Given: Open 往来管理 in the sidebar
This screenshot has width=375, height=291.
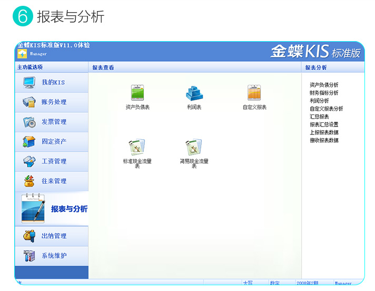Looking at the screenshot, I should point(52,181).
